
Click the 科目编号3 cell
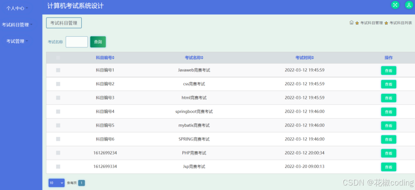coord(105,98)
